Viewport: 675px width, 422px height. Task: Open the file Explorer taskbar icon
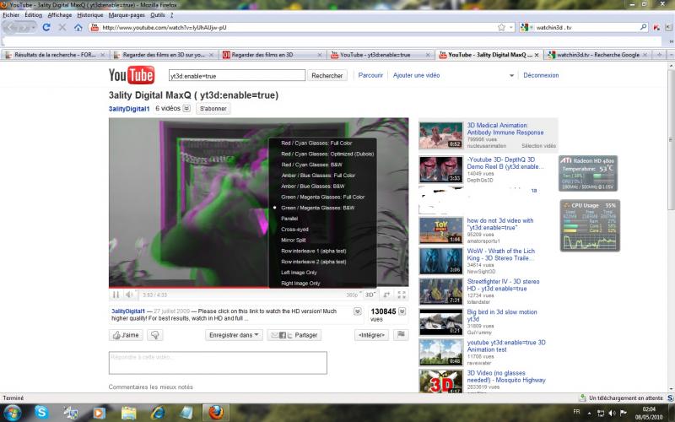click(x=128, y=413)
